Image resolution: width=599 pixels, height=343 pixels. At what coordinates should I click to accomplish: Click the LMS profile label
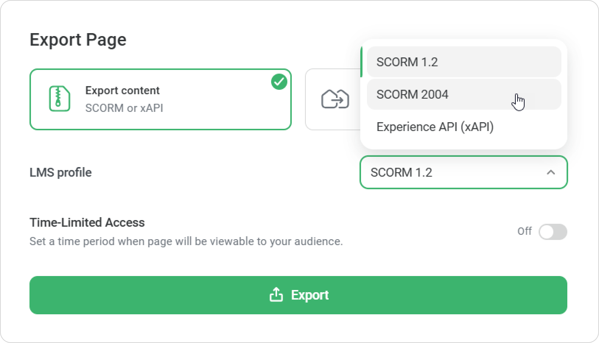pyautogui.click(x=60, y=172)
